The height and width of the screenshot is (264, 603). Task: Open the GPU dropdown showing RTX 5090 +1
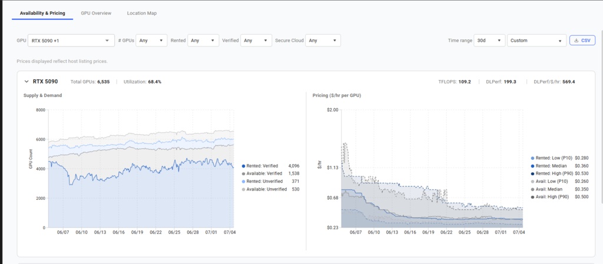[71, 41]
